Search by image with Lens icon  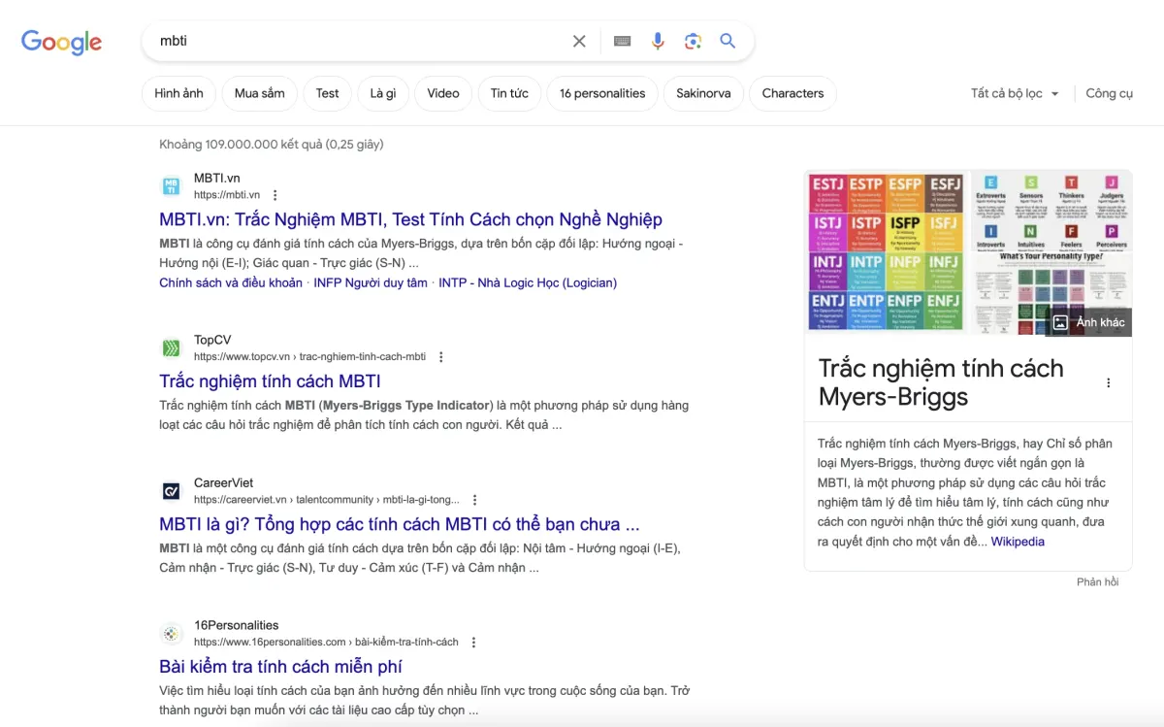[693, 41]
